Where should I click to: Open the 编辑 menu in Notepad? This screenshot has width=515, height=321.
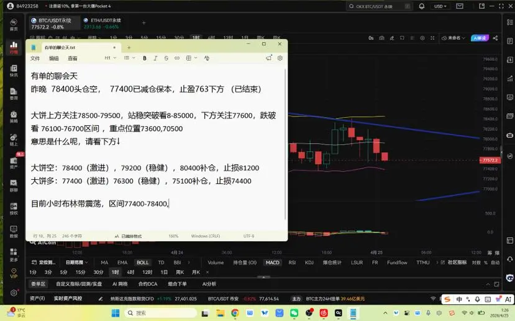pos(53,58)
